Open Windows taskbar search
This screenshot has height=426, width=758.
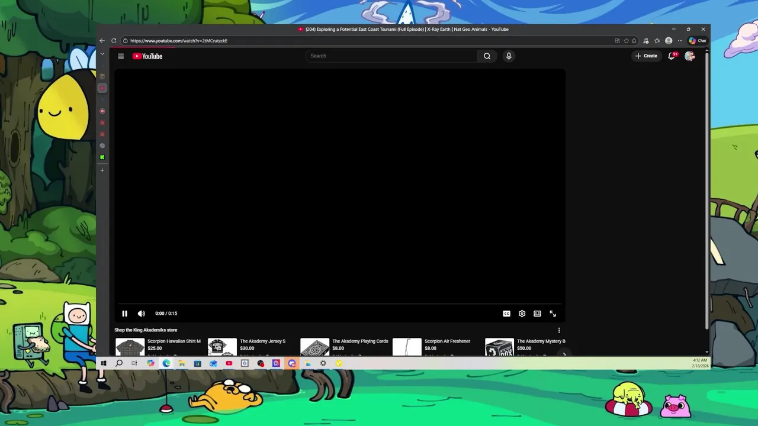click(x=119, y=363)
